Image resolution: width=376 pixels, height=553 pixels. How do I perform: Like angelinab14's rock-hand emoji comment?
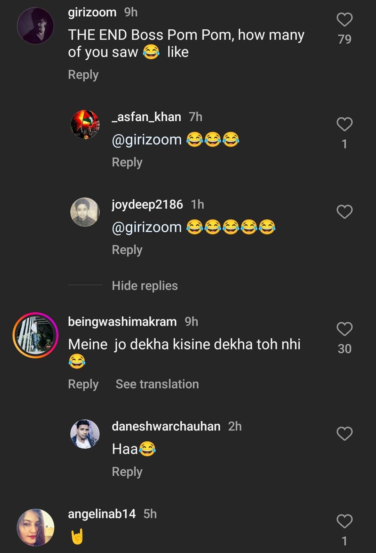point(344,521)
